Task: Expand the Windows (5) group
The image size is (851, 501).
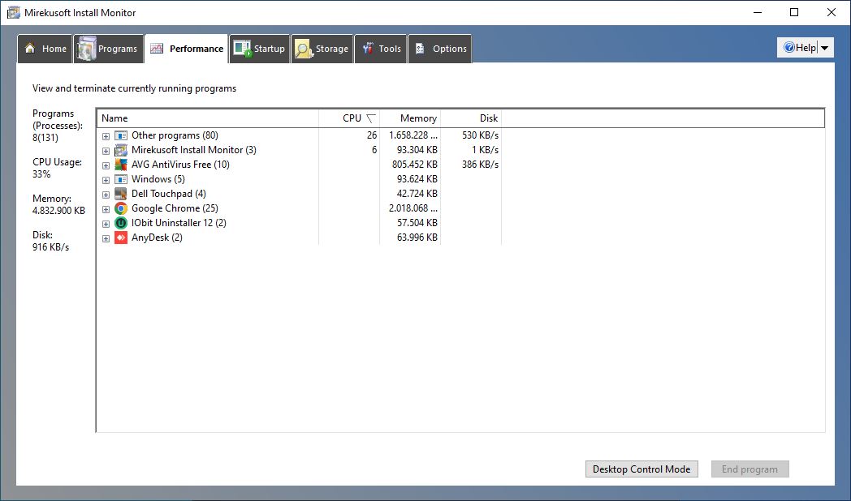Action: point(106,180)
